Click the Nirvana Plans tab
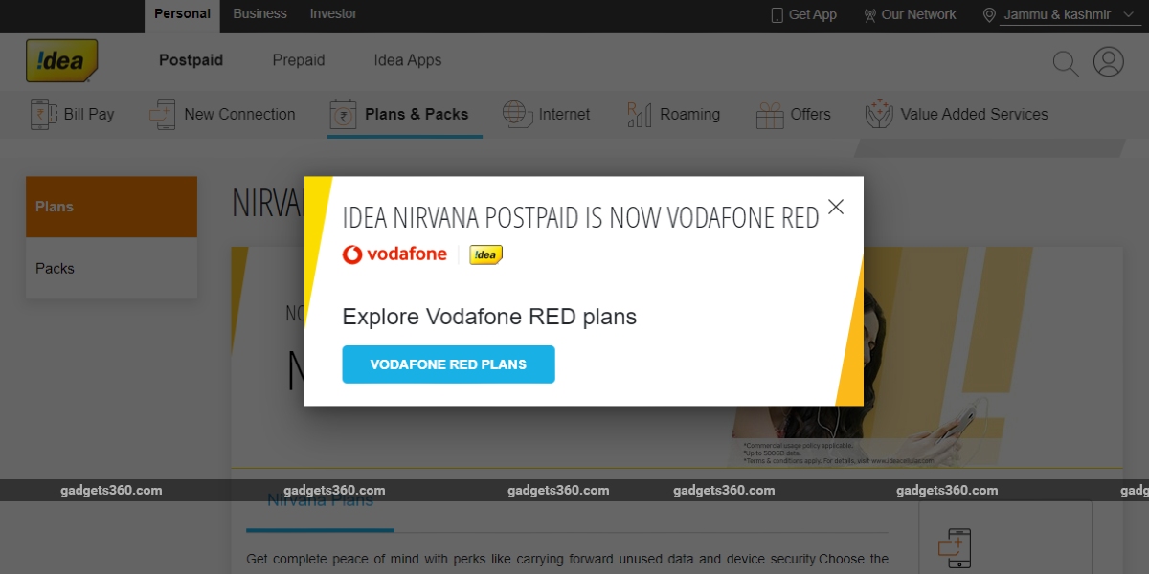This screenshot has width=1149, height=574. pyautogui.click(x=320, y=500)
